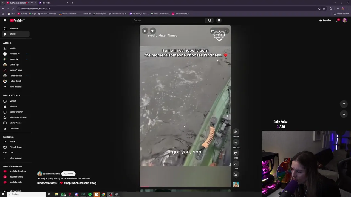The image size is (351, 197).
Task: Like the Short with thumbs up
Action: 236,132
